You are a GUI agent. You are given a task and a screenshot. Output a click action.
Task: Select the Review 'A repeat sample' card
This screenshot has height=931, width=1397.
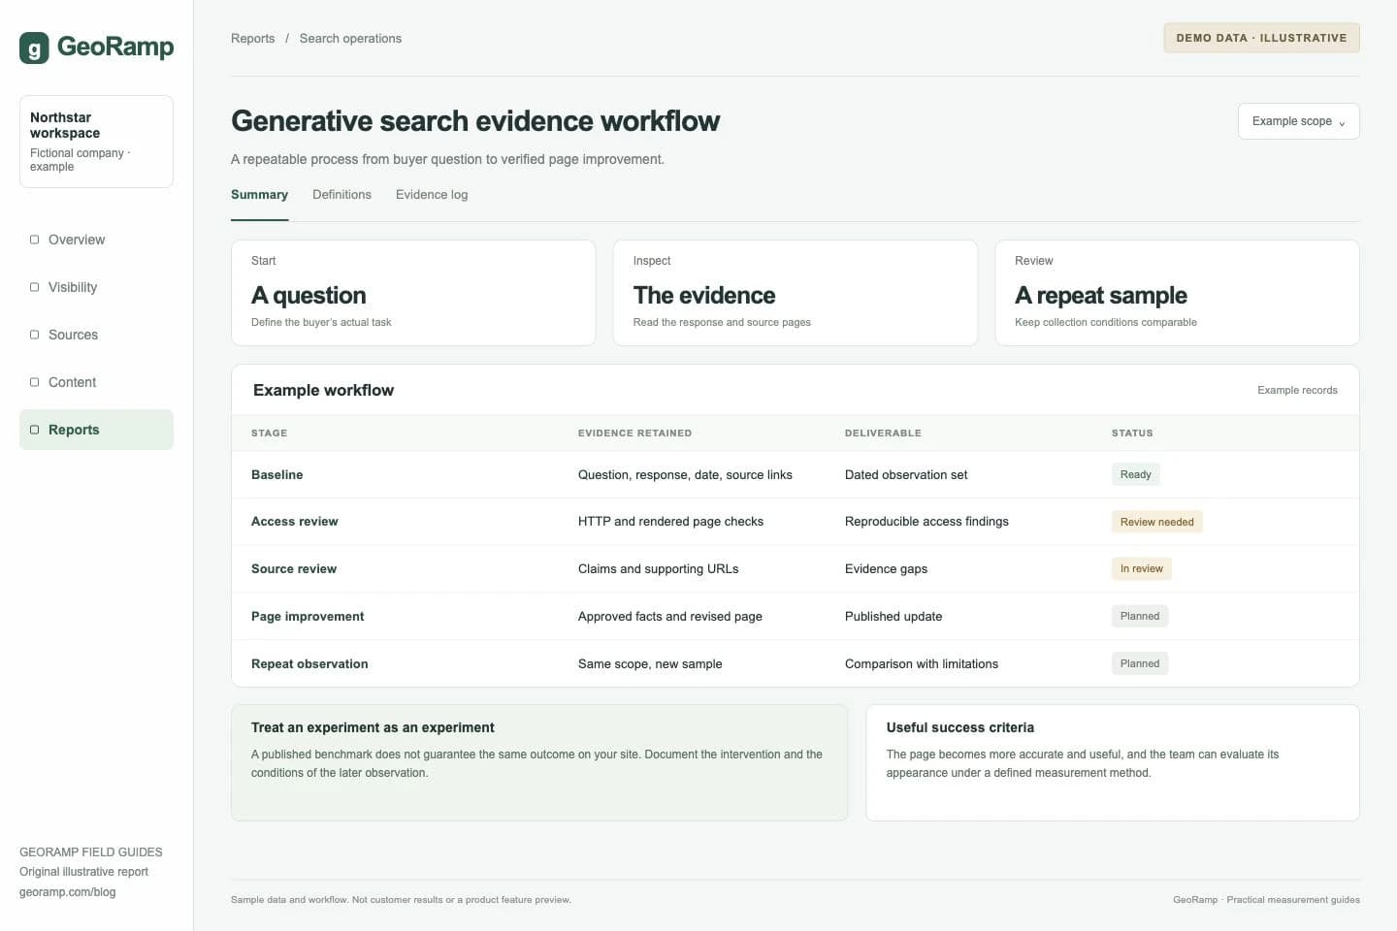click(1177, 293)
